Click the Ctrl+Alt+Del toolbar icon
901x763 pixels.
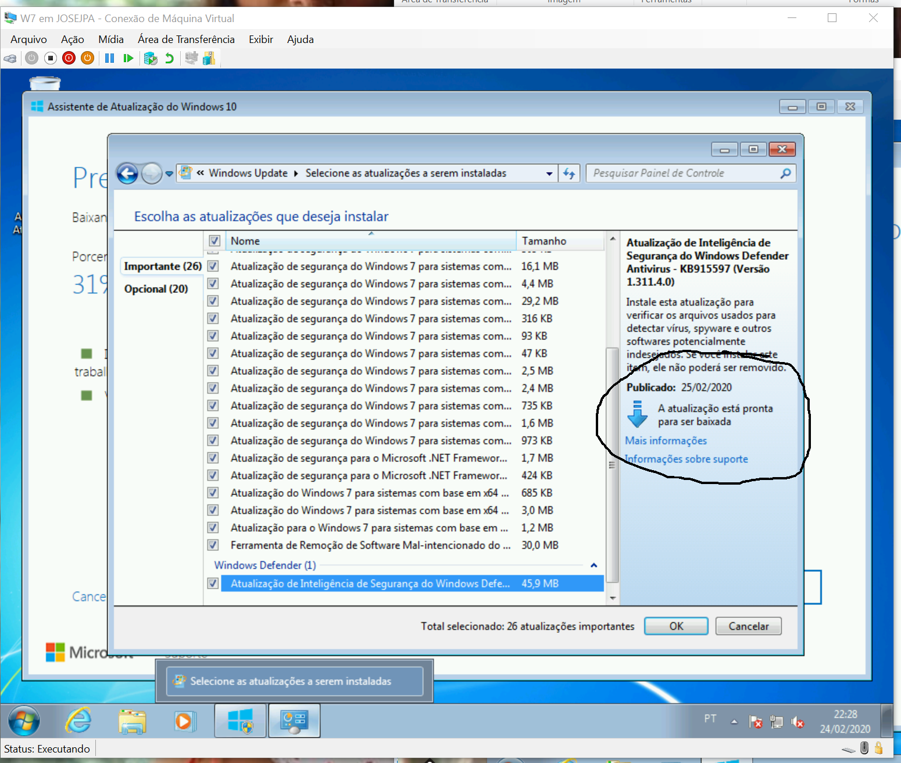pos(10,58)
